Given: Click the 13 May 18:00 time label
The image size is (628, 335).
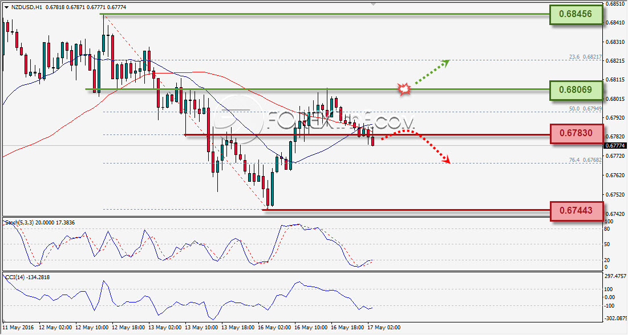Looking at the screenshot, I should pos(238,328).
